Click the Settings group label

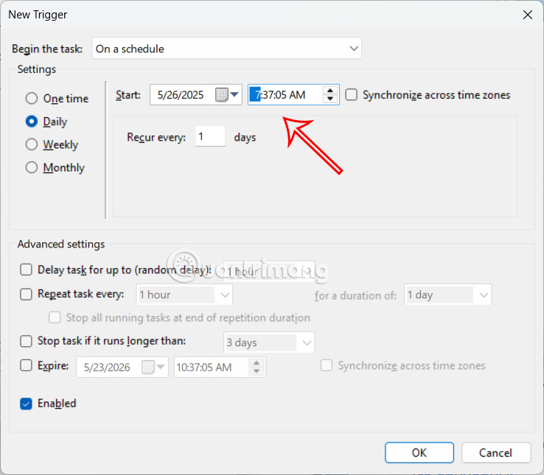[x=37, y=69]
